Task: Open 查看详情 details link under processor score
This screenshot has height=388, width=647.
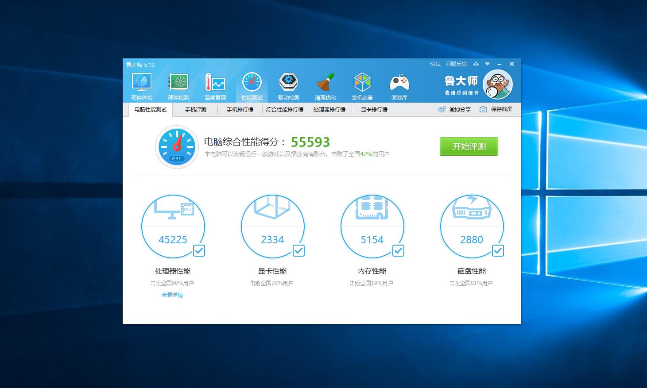Action: [x=173, y=295]
